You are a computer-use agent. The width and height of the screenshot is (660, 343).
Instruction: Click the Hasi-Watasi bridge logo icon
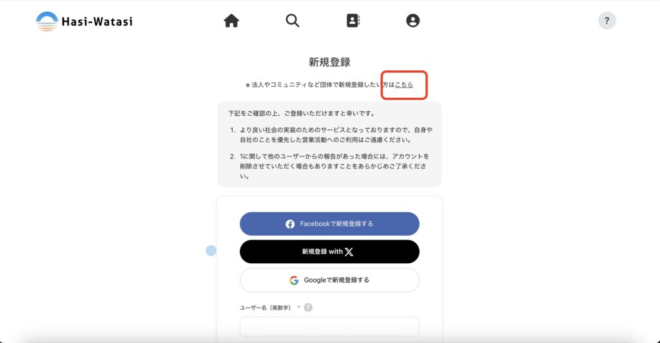pos(46,21)
